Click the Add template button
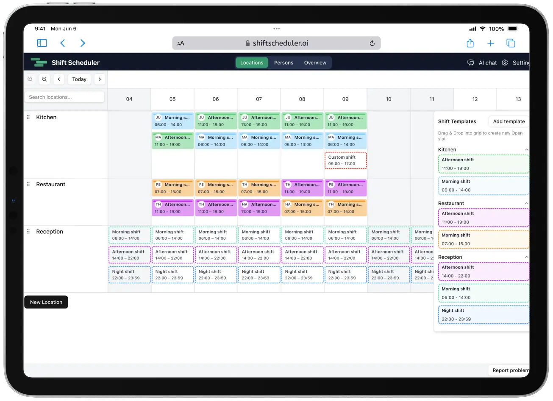553x401 pixels. tap(509, 121)
